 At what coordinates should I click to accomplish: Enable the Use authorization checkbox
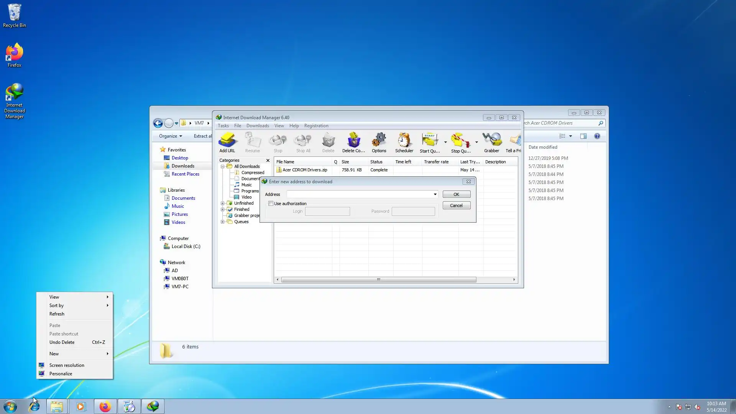[x=271, y=204]
